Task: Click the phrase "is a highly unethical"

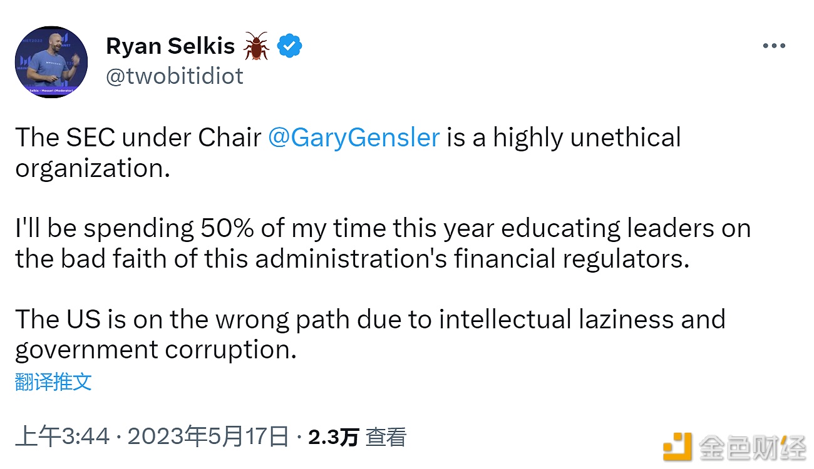Action: coord(564,138)
